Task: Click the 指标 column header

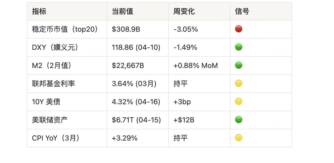Action: (39, 11)
